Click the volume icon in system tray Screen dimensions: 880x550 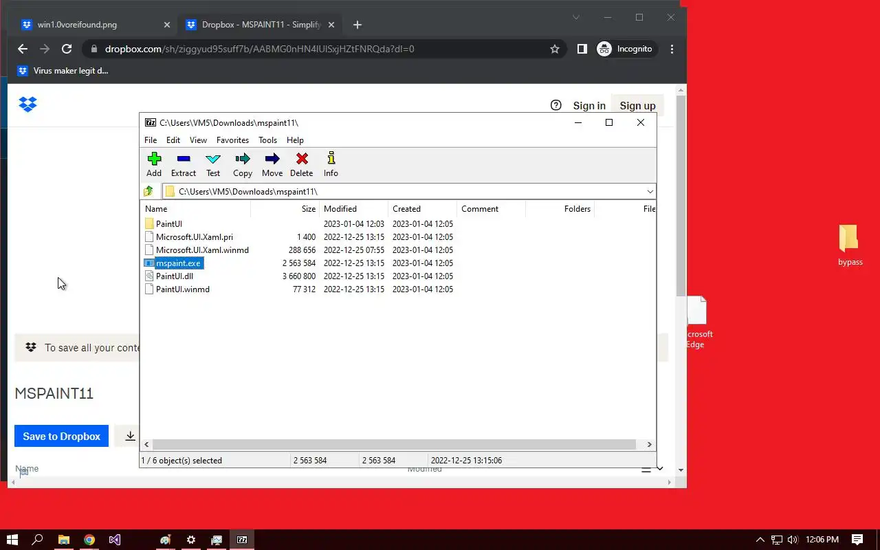(x=793, y=540)
